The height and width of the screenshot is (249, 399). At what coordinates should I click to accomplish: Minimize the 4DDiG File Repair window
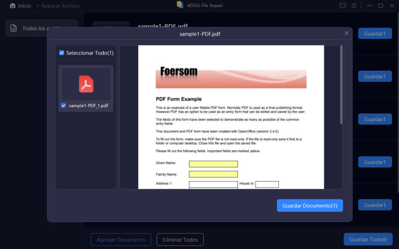click(x=369, y=6)
